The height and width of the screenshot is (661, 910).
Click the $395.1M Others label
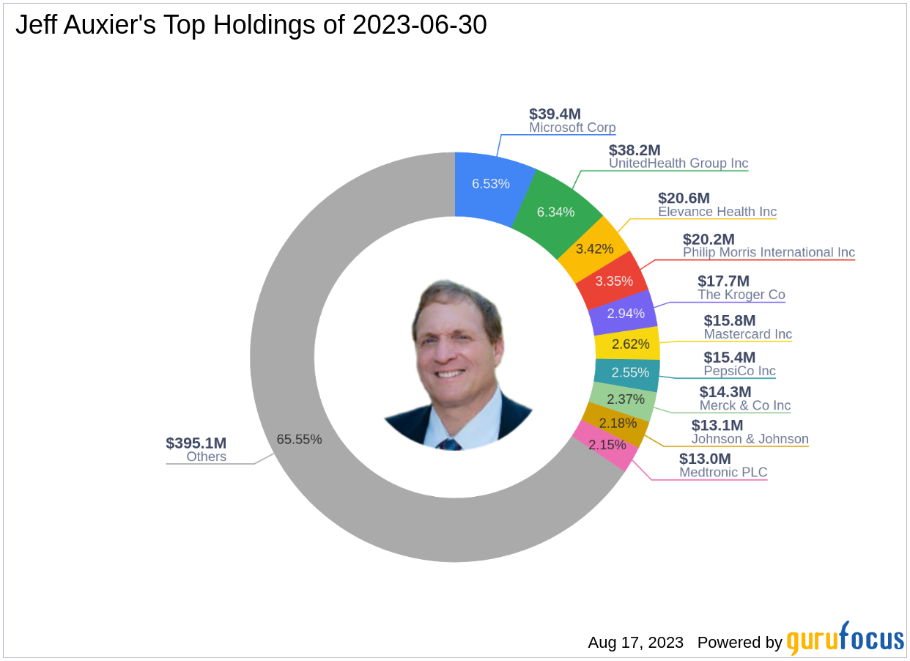click(196, 450)
